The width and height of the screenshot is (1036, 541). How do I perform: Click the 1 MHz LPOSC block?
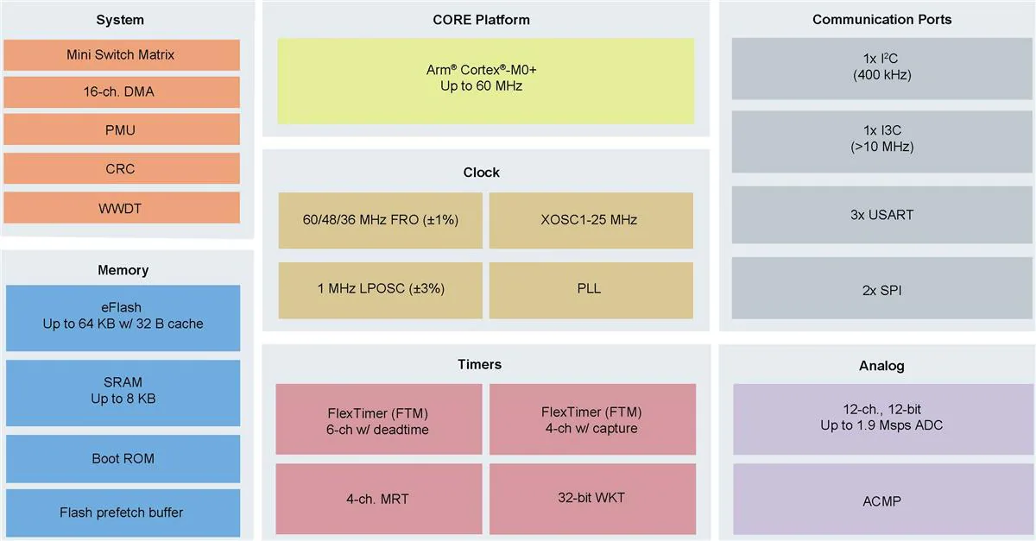[380, 289]
